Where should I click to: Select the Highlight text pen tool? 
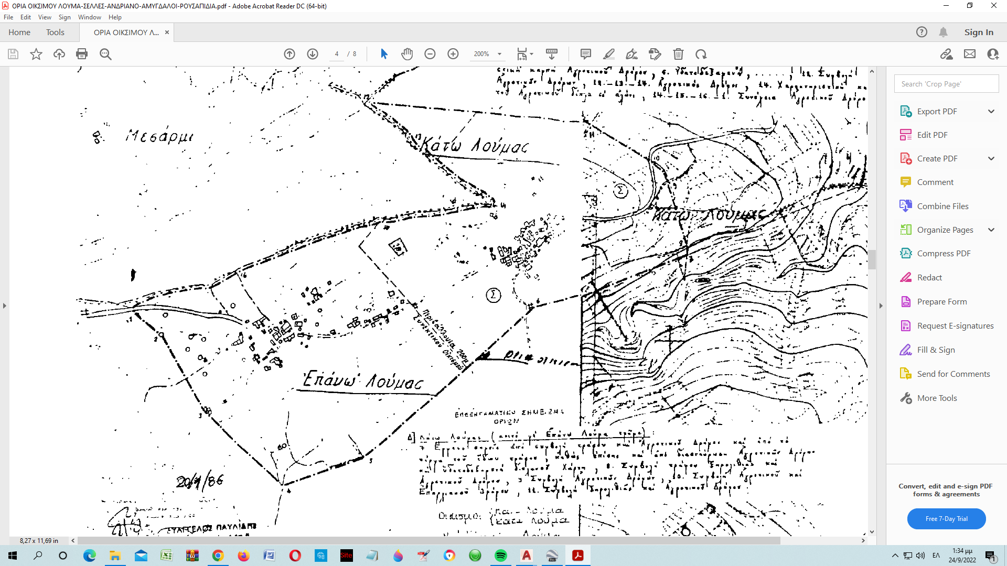[x=609, y=54]
